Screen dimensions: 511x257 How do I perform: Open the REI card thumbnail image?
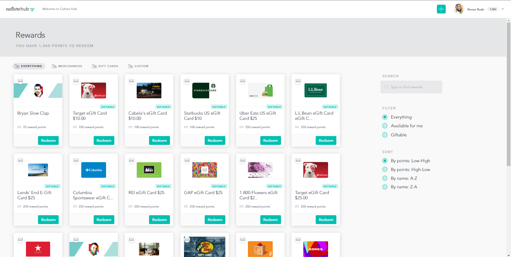149,170
